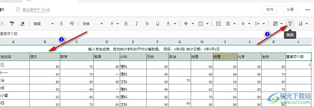Select the 英语 header cell
The width and height of the screenshot is (314, 107).
coord(107,57)
